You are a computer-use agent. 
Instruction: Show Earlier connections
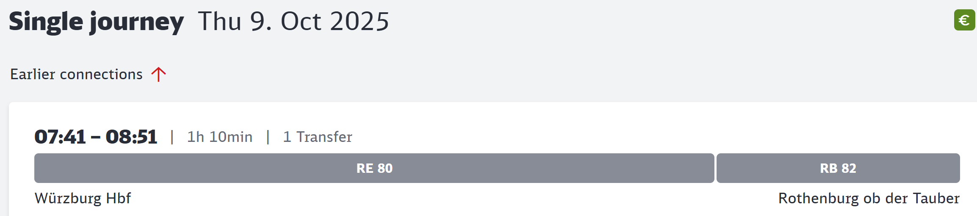coord(88,74)
